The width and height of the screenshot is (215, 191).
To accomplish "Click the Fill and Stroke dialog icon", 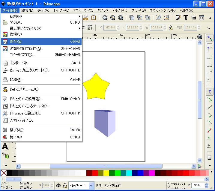I will (178, 18).
